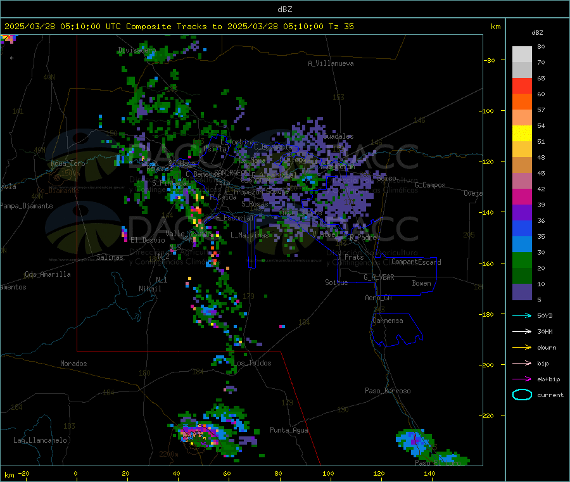Screen dimensions: 570x482
Task: Click the yellow timestamp Composite Tracks title
Action: click(179, 27)
